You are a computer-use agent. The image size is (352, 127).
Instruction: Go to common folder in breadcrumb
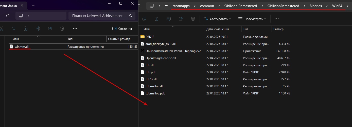[x=207, y=6]
